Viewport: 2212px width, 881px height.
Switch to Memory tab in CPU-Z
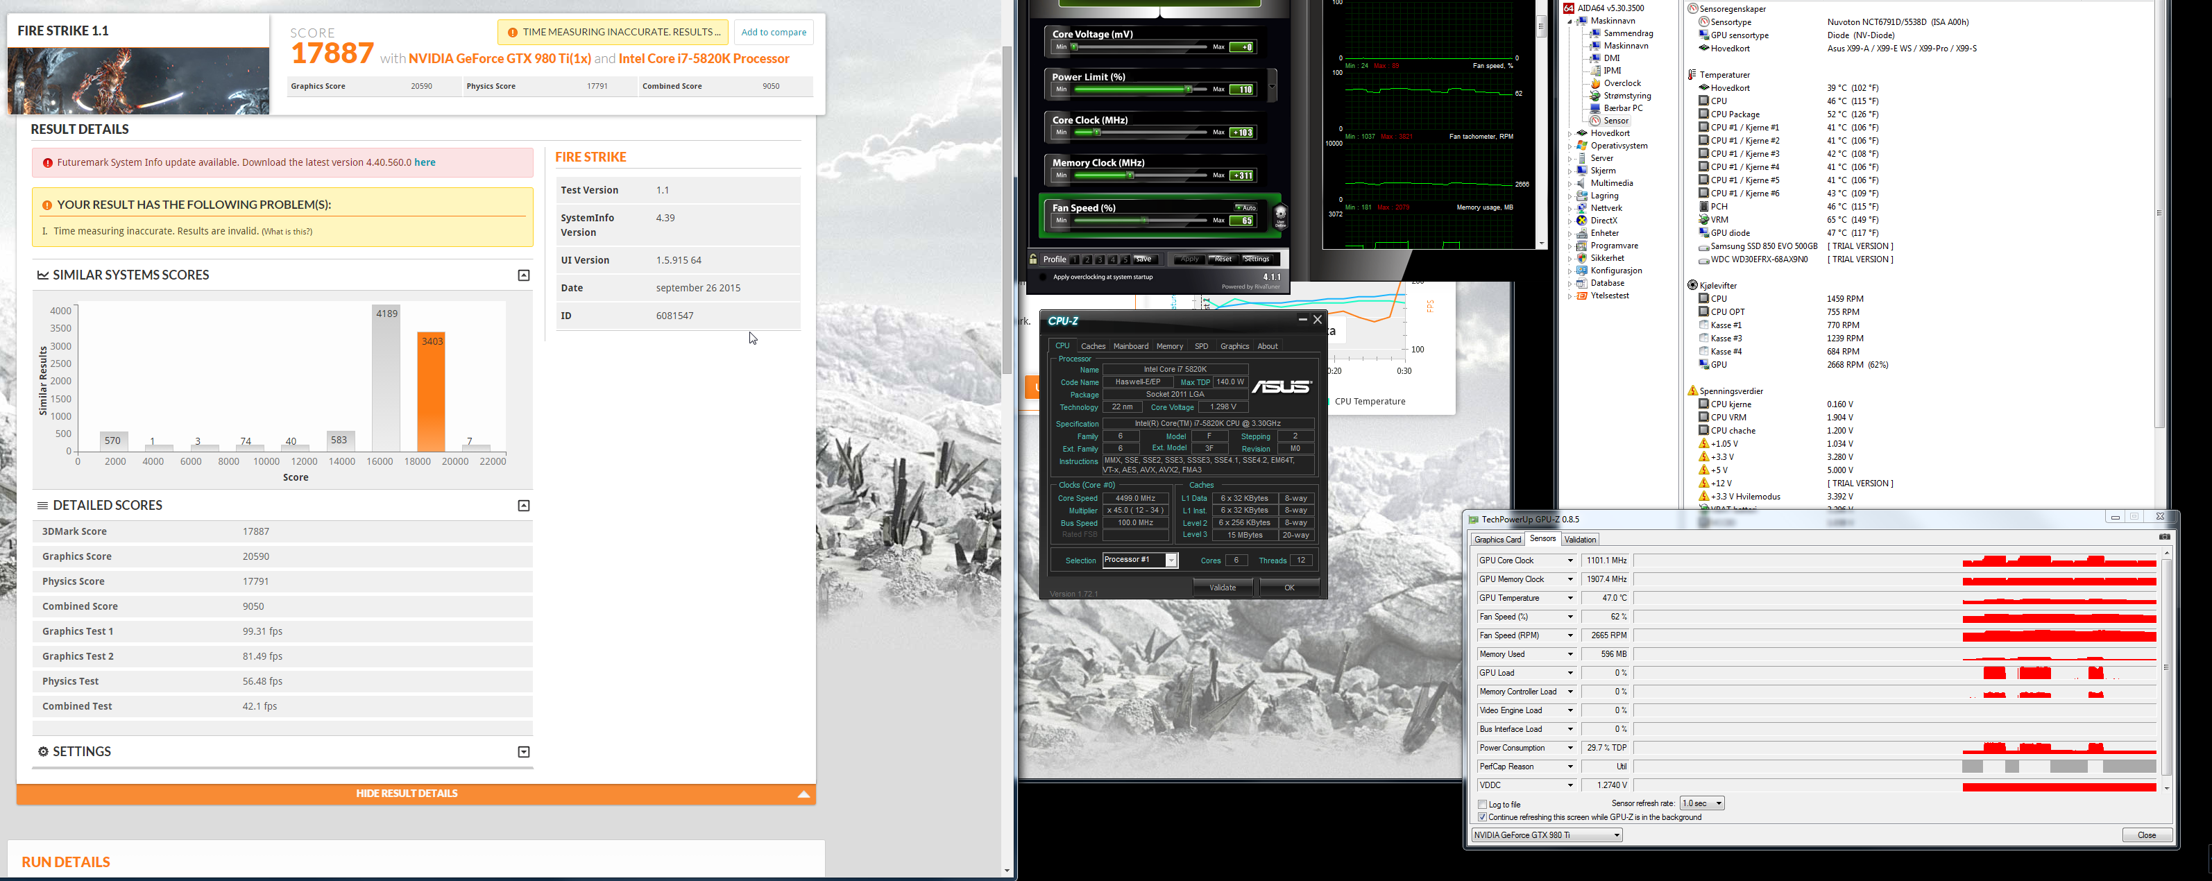pyautogui.click(x=1168, y=346)
